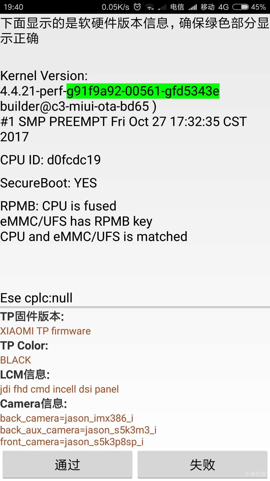Tap the 45% battery percentage
The height and width of the screenshot is (481, 270).
click(258, 7)
